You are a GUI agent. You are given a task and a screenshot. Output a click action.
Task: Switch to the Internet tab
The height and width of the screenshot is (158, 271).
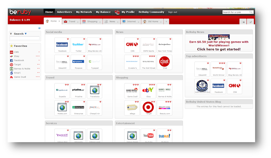coord(131,21)
